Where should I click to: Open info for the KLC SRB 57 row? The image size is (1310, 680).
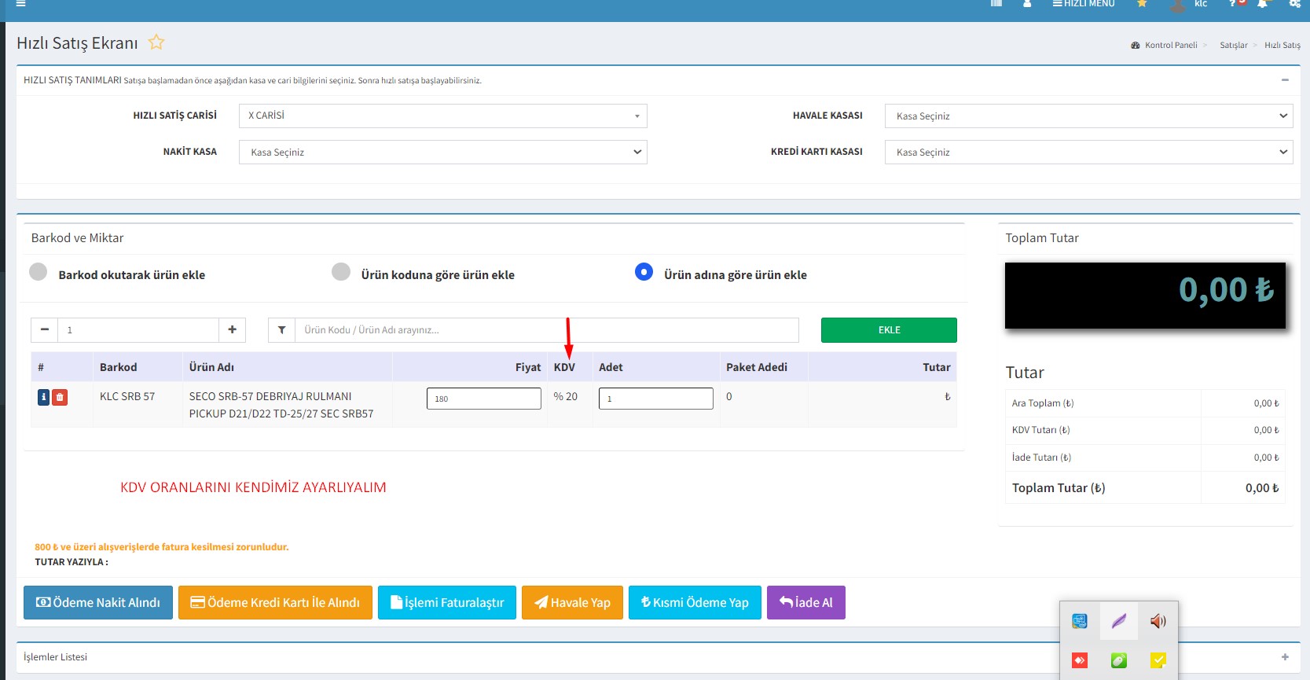pyautogui.click(x=43, y=398)
